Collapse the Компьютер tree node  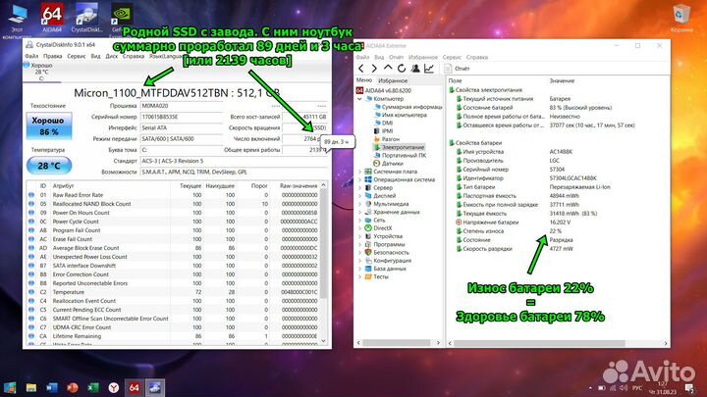[x=359, y=99]
